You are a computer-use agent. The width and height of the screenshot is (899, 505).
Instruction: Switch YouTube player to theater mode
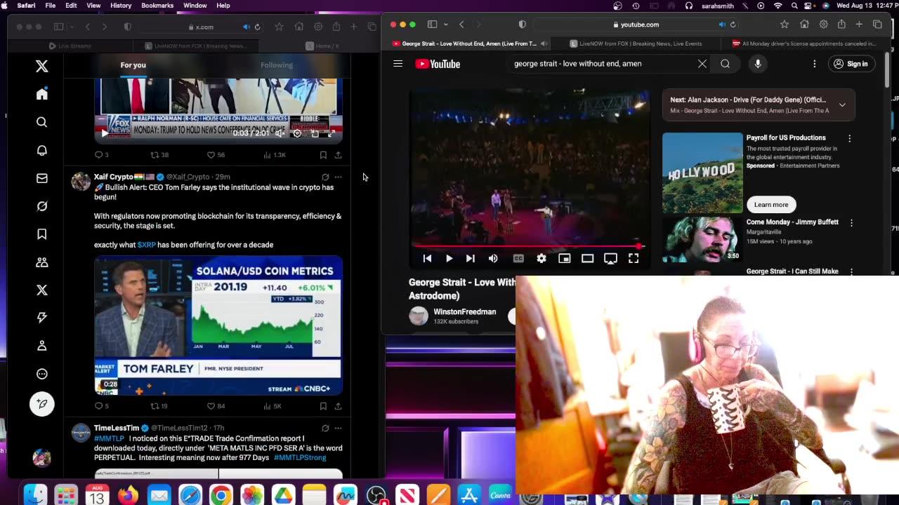click(x=588, y=258)
